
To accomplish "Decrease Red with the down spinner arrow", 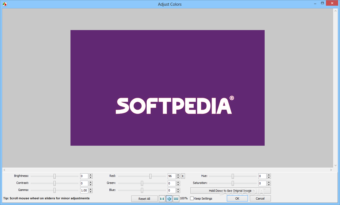I will click(x=178, y=178).
